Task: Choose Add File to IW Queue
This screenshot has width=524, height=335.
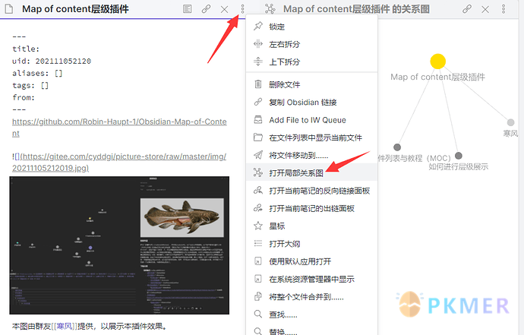Action: (311, 120)
